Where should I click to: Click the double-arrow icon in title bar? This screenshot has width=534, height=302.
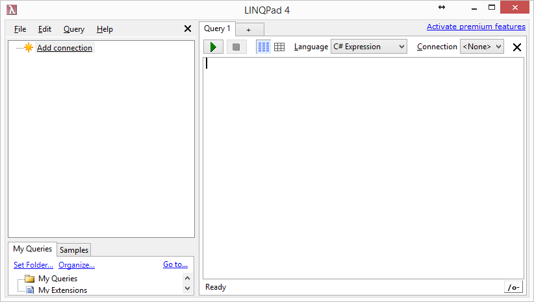442,7
